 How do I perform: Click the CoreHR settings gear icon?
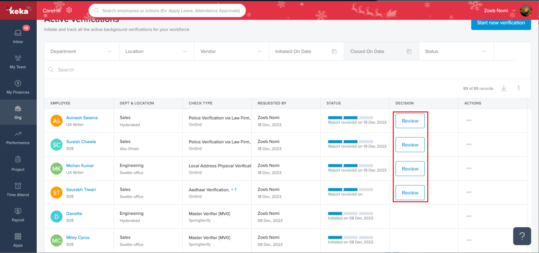pos(69,10)
